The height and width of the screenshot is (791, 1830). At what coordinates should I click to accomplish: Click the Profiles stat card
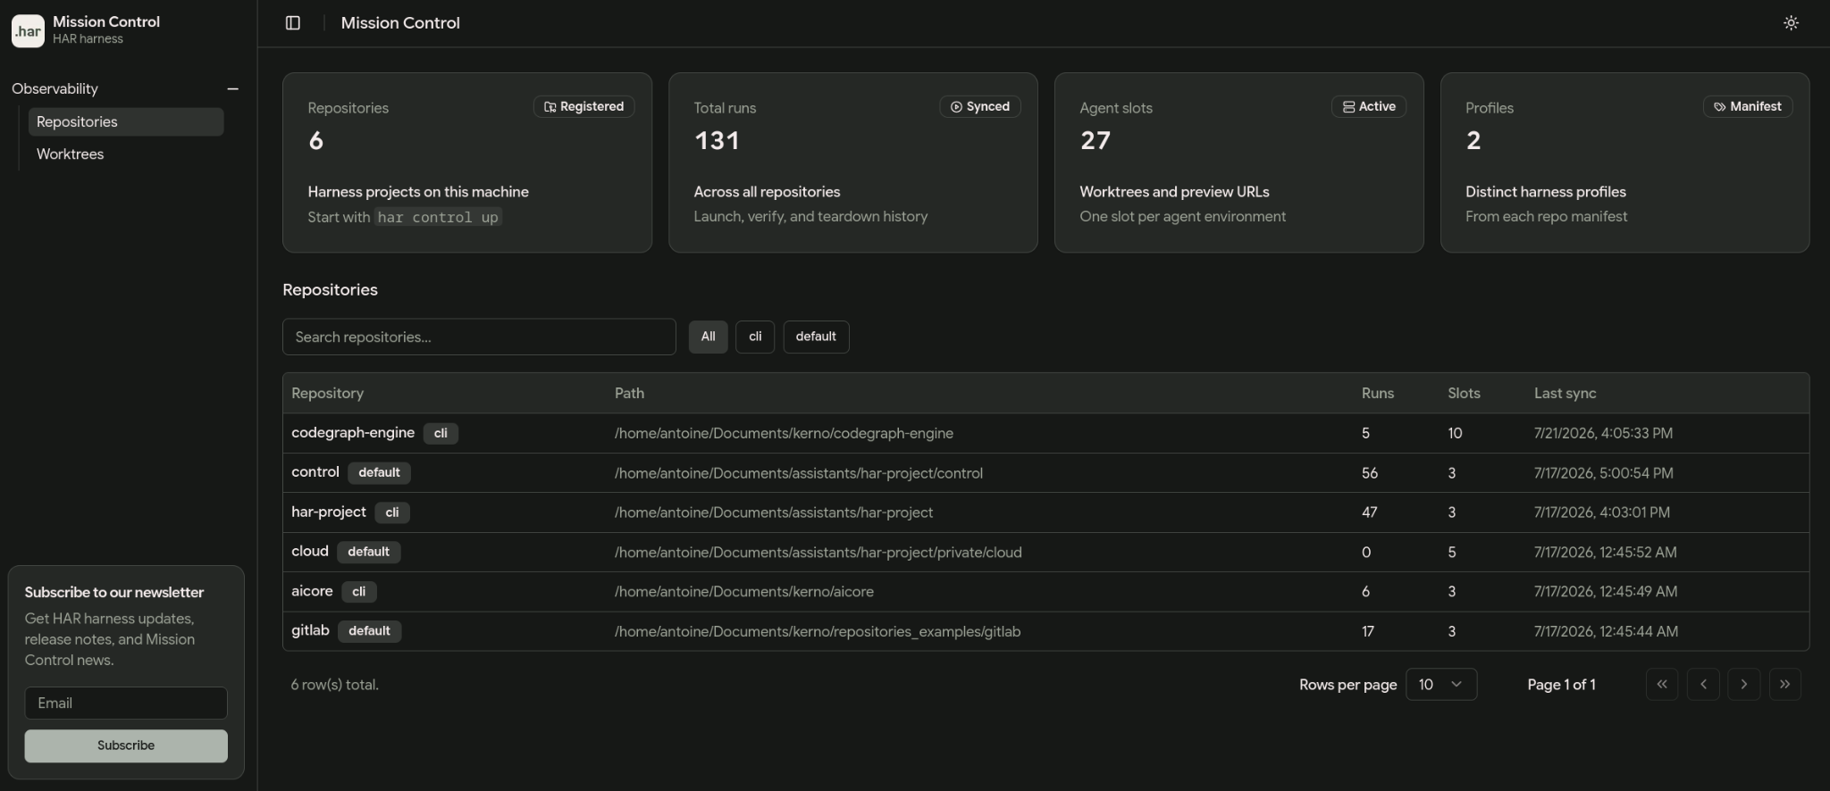pos(1625,162)
